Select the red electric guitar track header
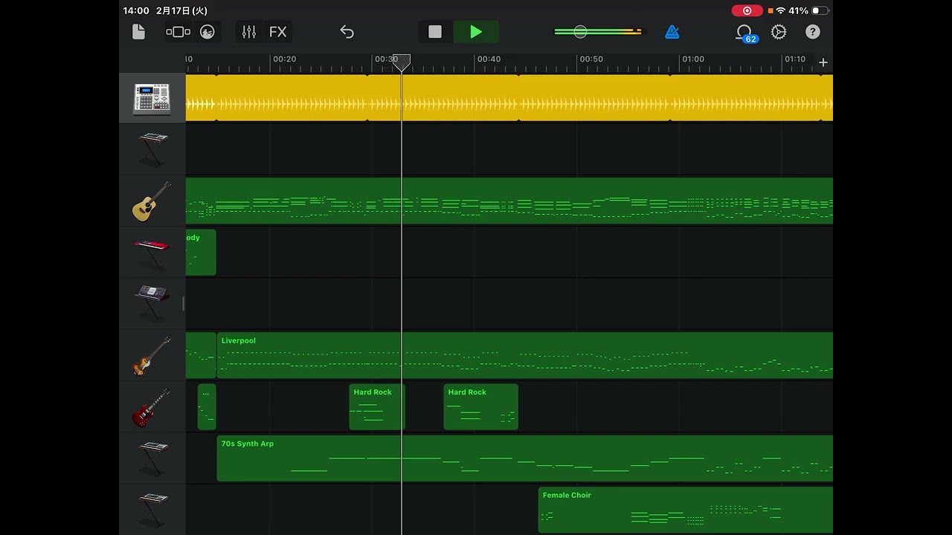The image size is (952, 535). (152, 407)
